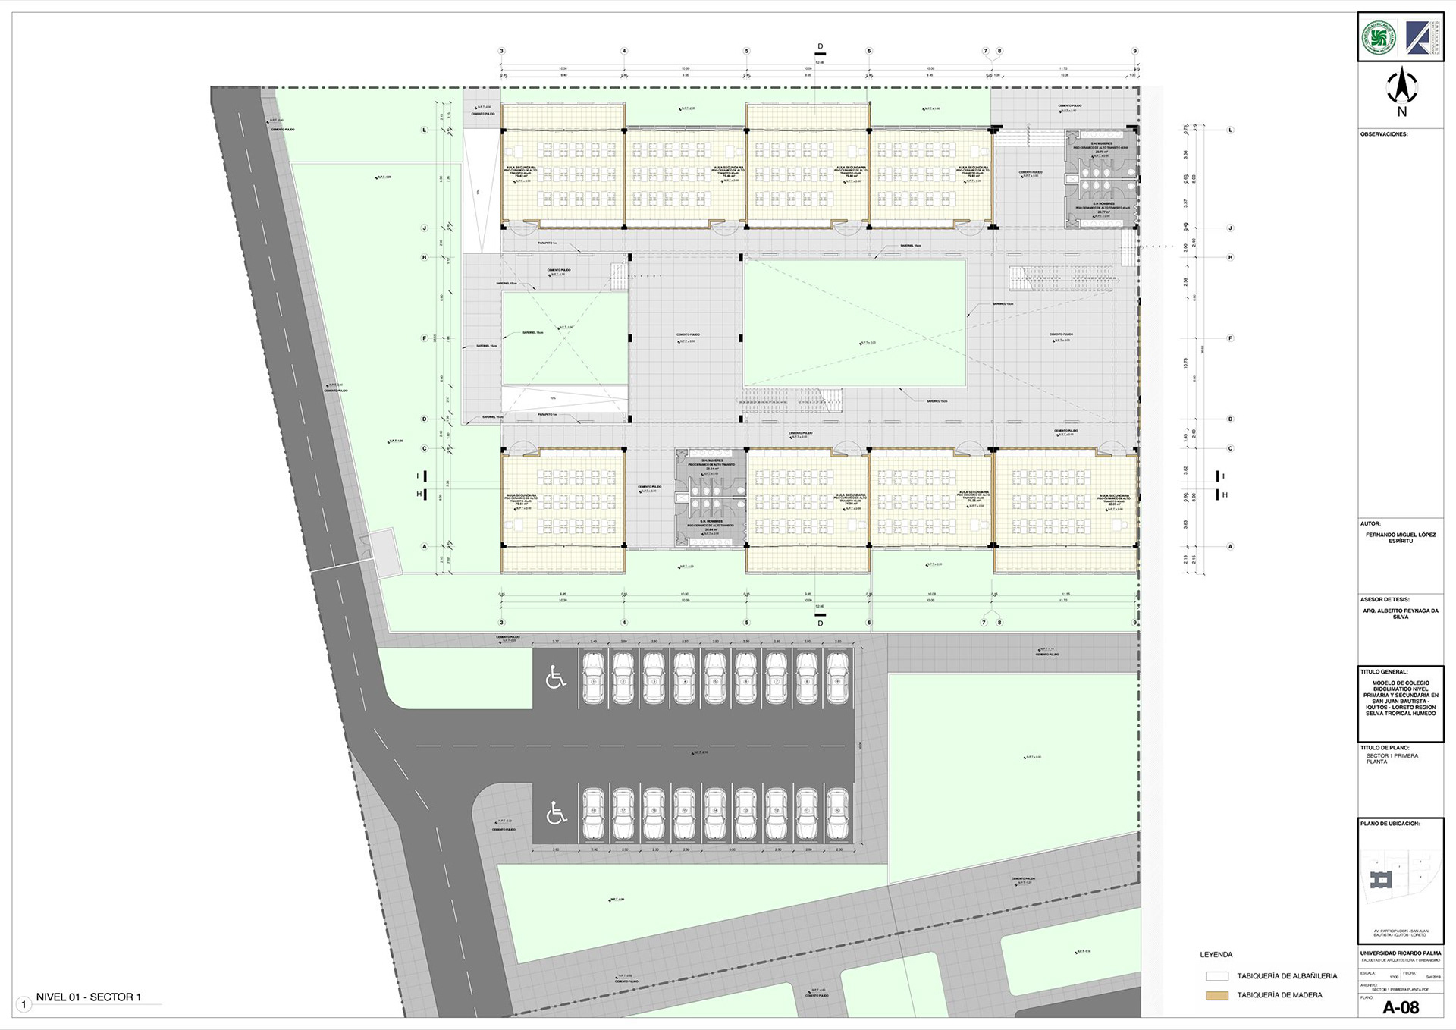This screenshot has width=1456, height=1030.
Task: Click the circled view number 1 at bottom-left
Action: point(24,1004)
